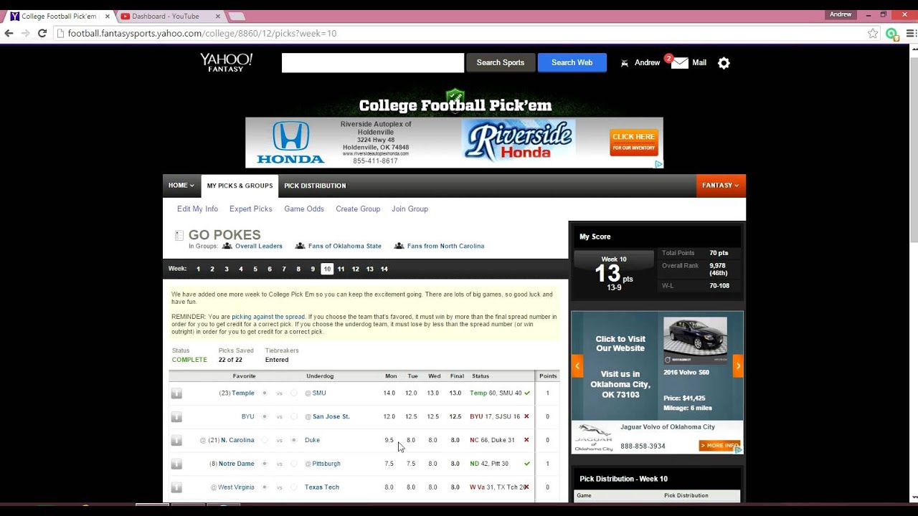The width and height of the screenshot is (918, 516).
Task: Open Mail envelope icon in header
Action: pos(679,62)
